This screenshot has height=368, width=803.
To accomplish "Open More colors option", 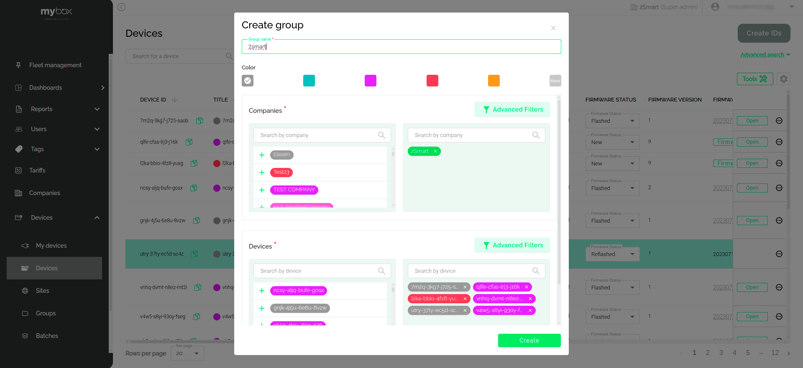I will [555, 81].
